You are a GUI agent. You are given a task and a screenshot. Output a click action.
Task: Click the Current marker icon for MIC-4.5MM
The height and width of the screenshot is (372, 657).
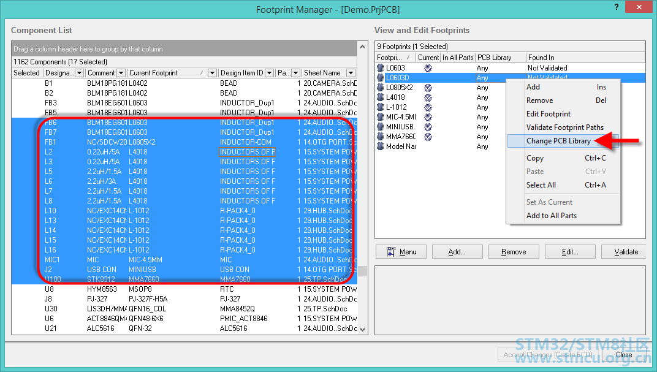(x=428, y=117)
